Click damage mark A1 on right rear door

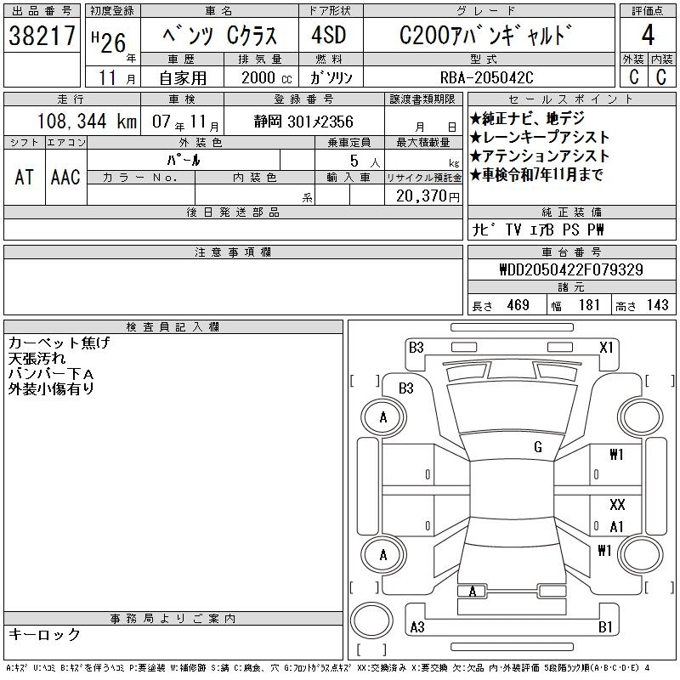pyautogui.click(x=616, y=527)
